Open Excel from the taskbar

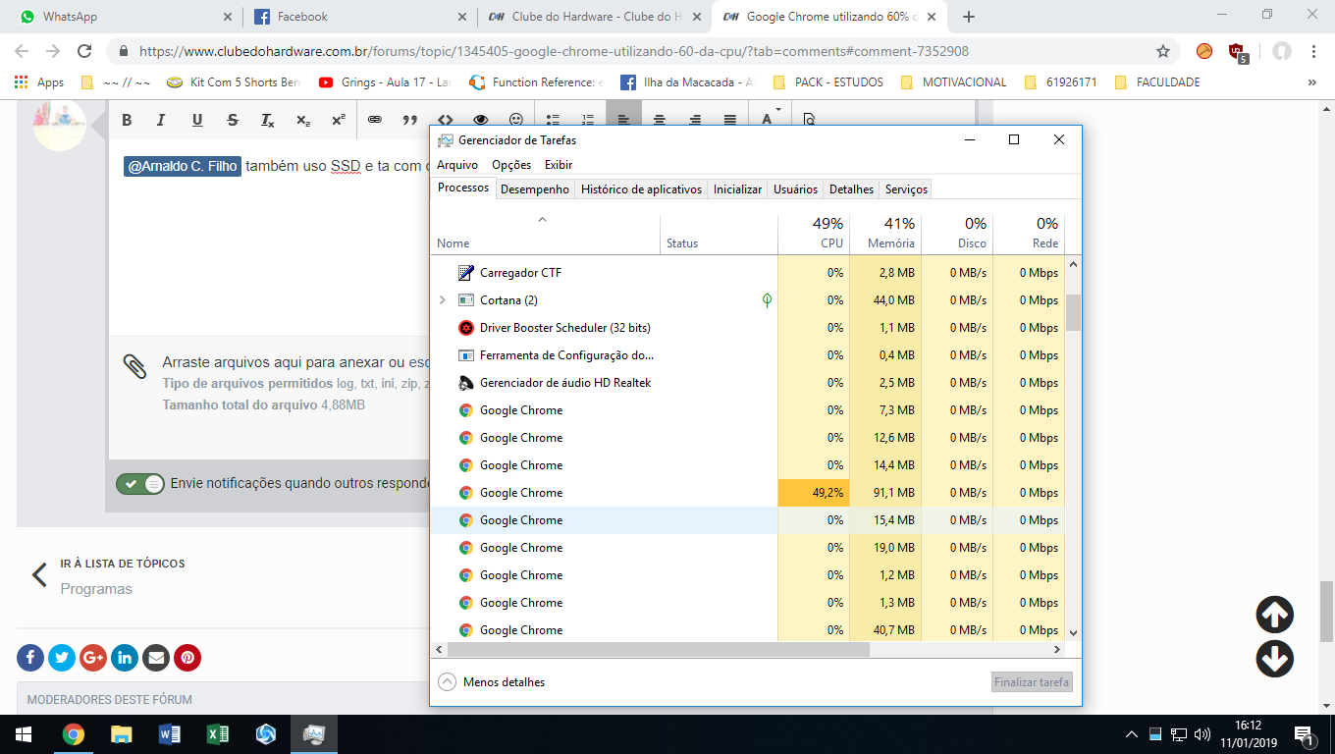pyautogui.click(x=217, y=733)
